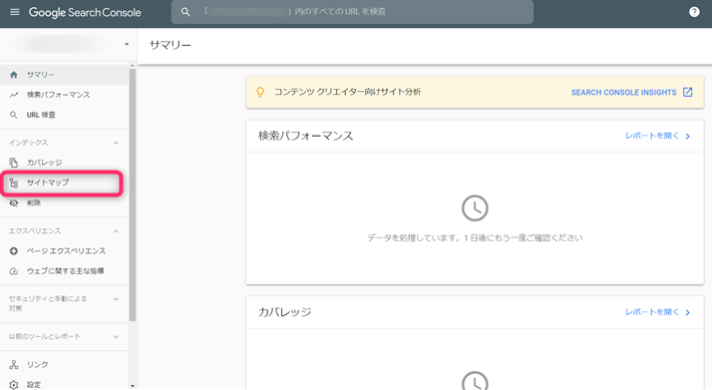Click the search magnifier icon in URL bar

click(185, 12)
